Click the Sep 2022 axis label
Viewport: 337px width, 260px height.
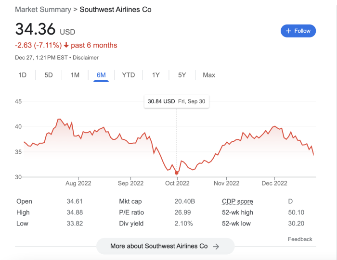click(130, 183)
